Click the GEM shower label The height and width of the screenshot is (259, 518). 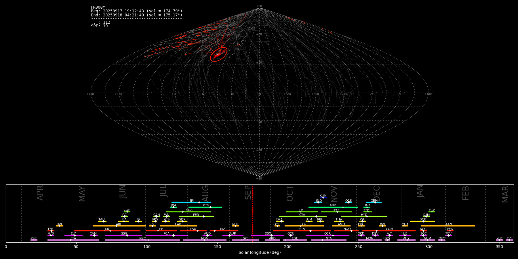(374, 201)
